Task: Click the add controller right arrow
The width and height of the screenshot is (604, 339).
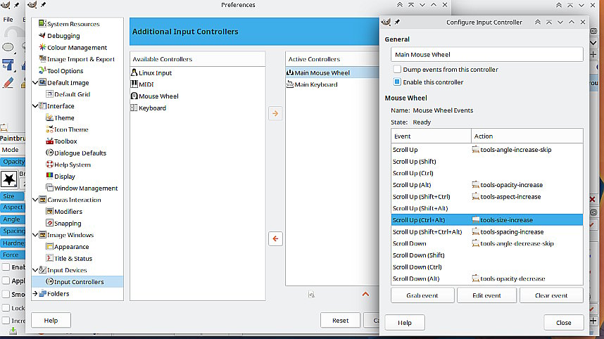Action: (x=275, y=113)
